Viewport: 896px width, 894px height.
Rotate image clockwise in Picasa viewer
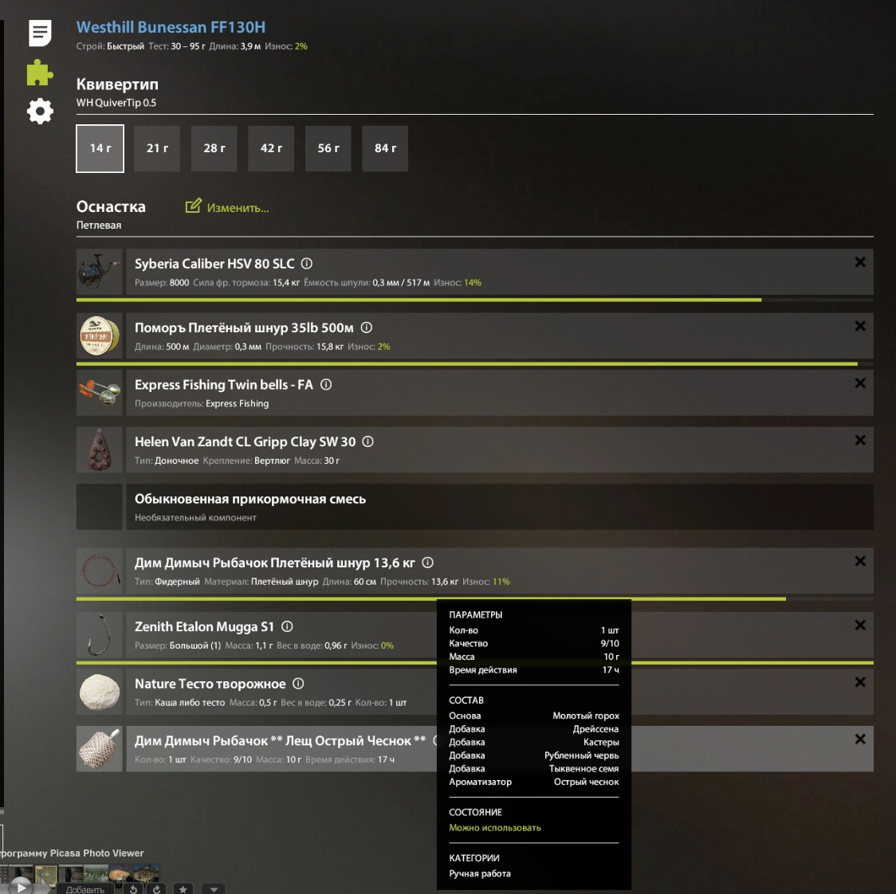(x=156, y=889)
